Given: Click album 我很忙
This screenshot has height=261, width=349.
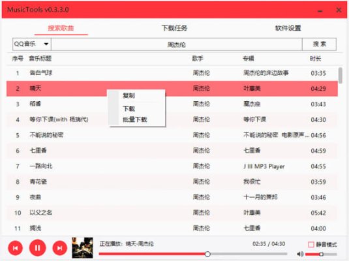Looking at the screenshot, I should click(252, 181).
